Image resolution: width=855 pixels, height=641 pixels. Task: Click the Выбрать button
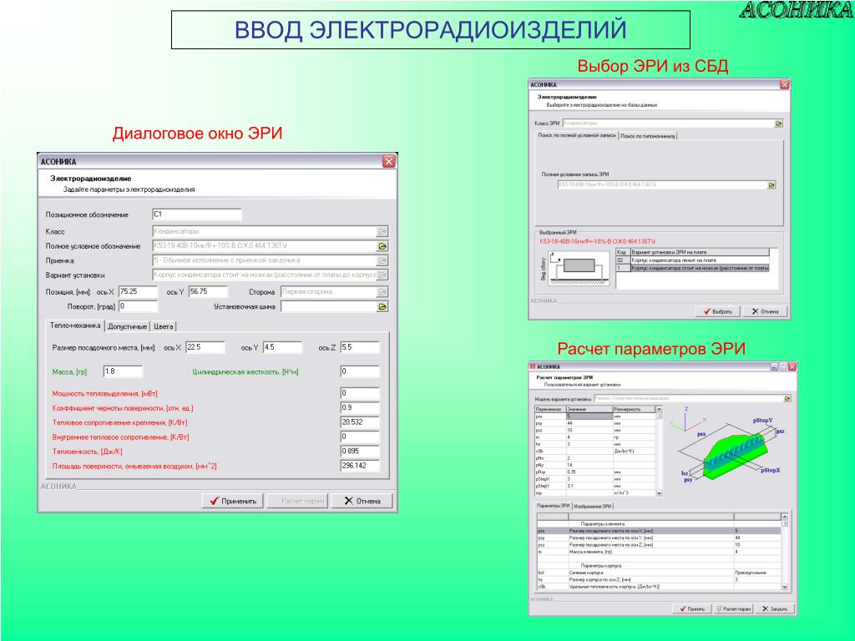[717, 311]
